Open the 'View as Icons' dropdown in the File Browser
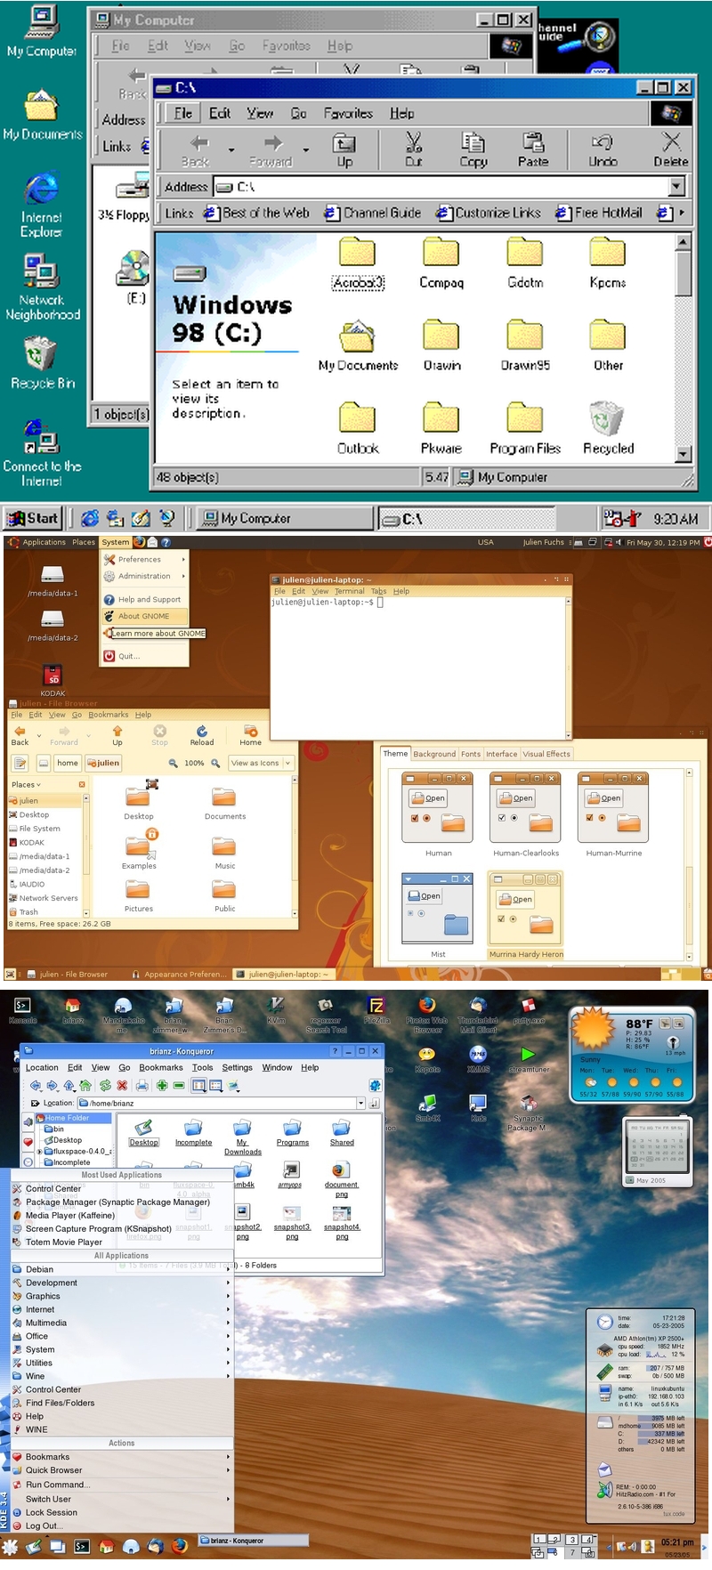 coord(261,763)
